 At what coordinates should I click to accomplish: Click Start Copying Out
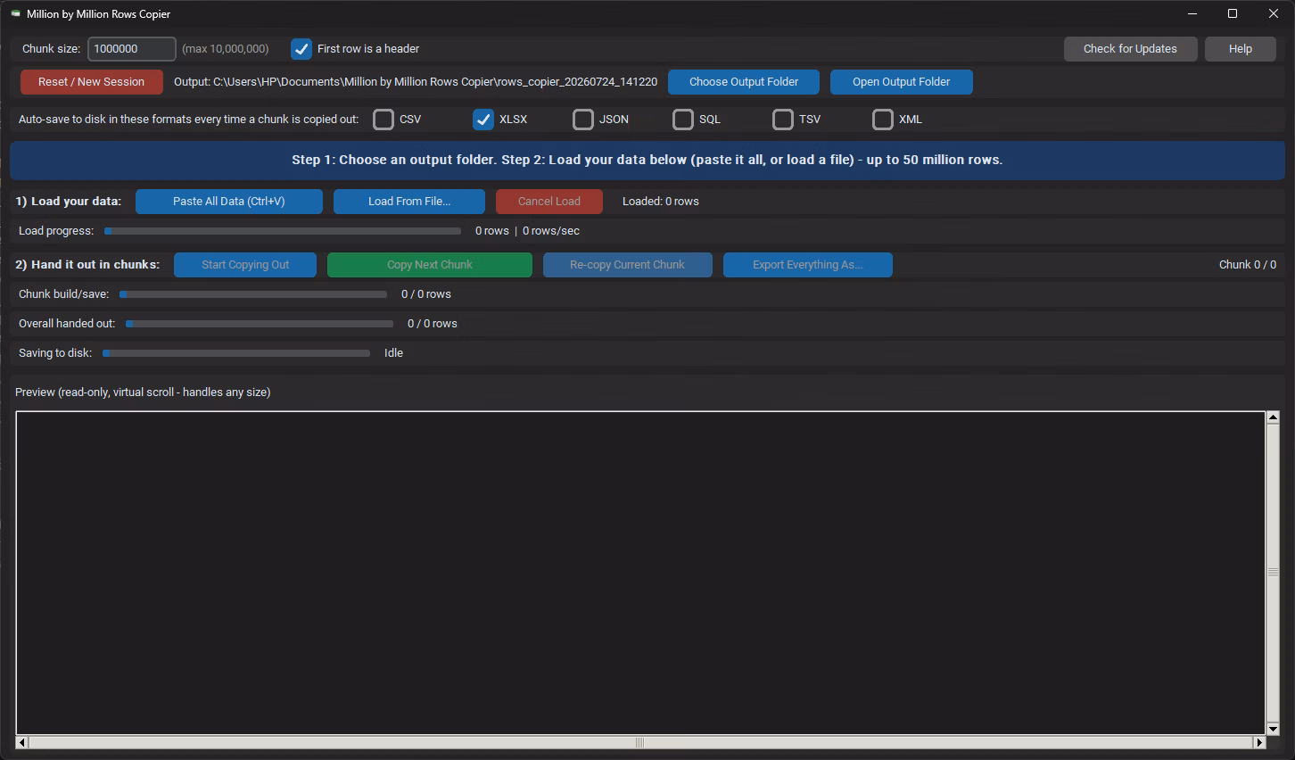click(x=245, y=265)
